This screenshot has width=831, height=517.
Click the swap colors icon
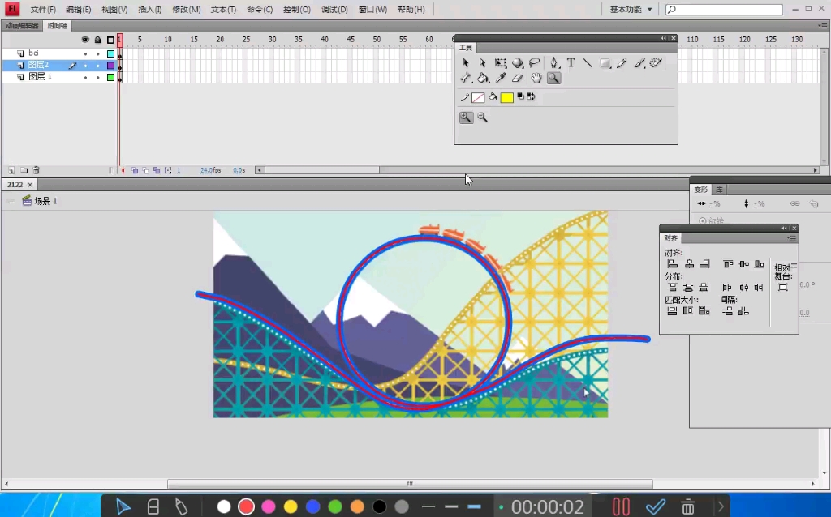pos(531,96)
